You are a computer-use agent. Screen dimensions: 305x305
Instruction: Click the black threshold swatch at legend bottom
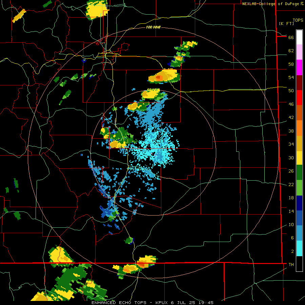coord(299,264)
